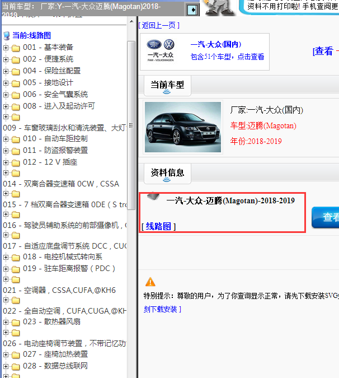Screen dimensions: 339x378
Task: Click the folder icon above 026 电动座椅调节装置
Action: tap(16, 333)
